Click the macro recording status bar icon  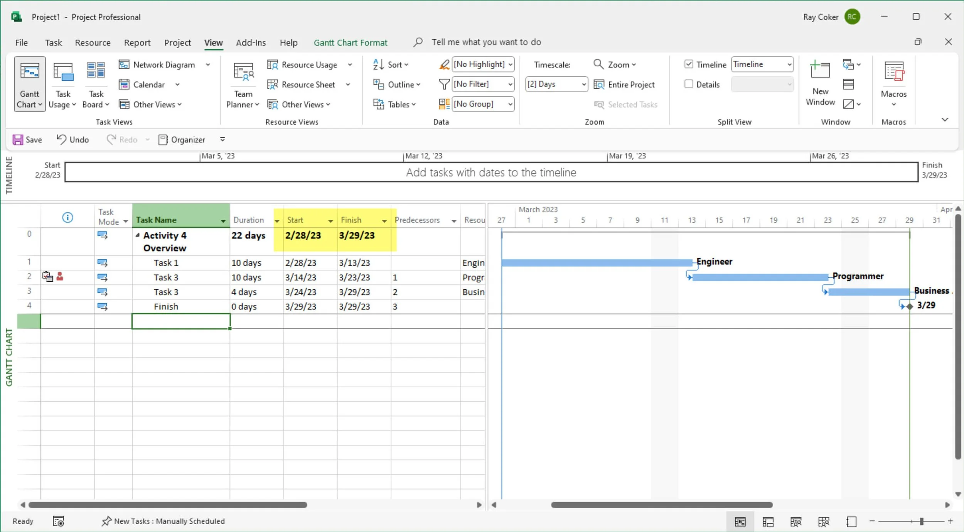pyautogui.click(x=58, y=521)
